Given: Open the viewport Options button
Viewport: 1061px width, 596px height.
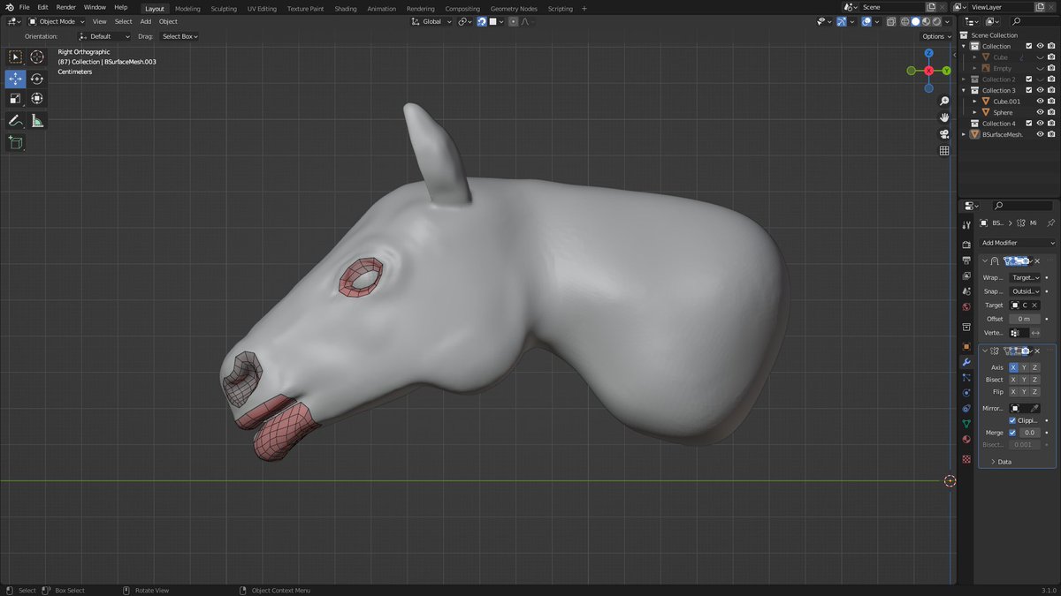Looking at the screenshot, I should tap(935, 36).
